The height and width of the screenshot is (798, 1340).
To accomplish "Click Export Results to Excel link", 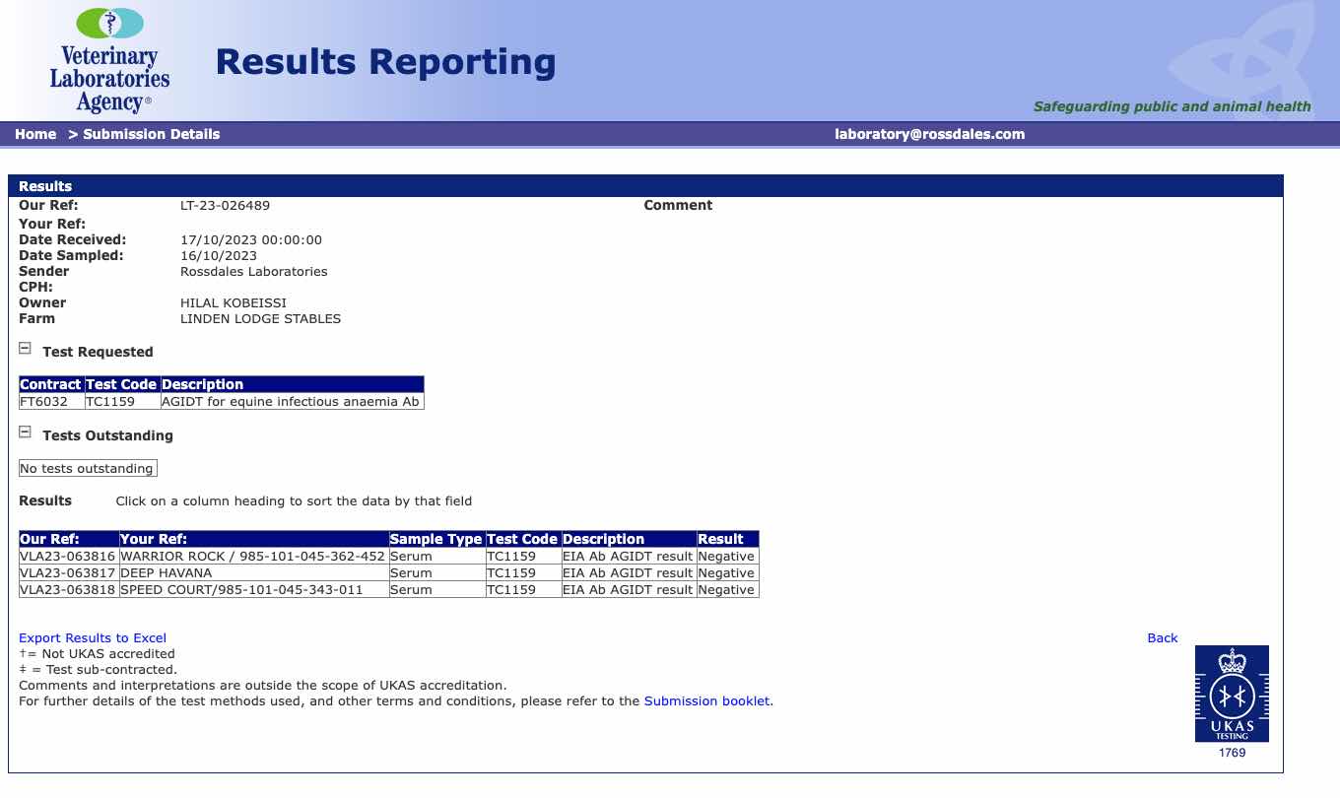I will click(93, 637).
